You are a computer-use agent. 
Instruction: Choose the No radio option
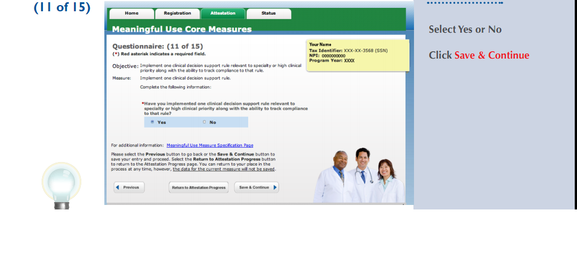point(204,122)
